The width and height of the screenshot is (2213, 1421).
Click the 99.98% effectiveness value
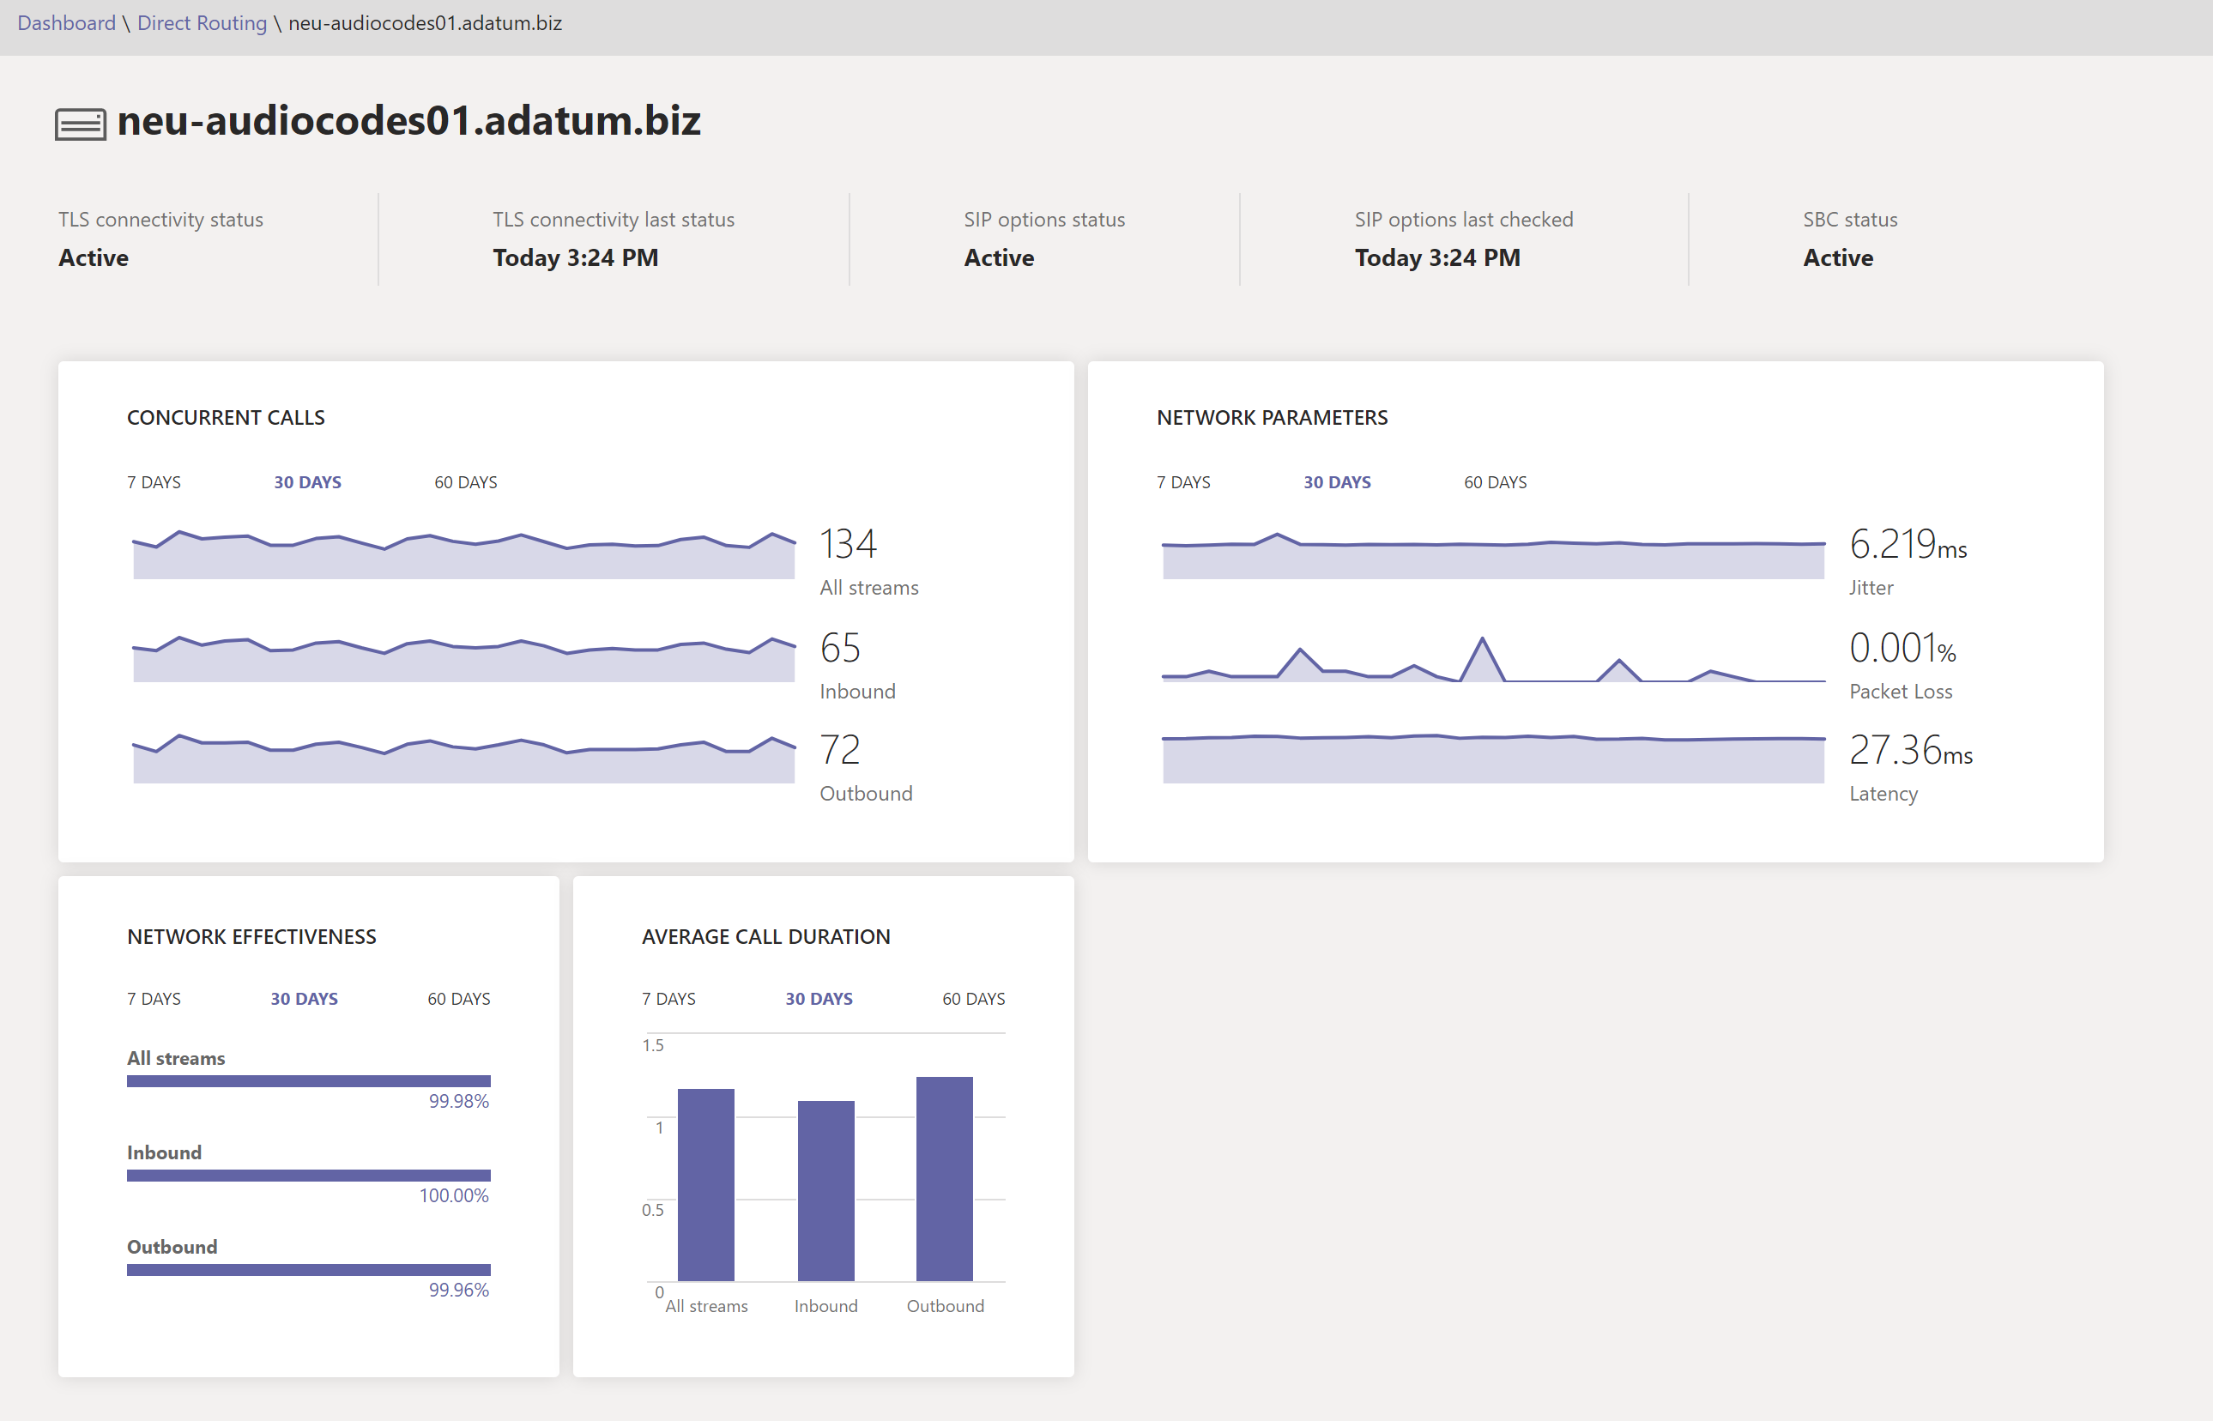458,1101
